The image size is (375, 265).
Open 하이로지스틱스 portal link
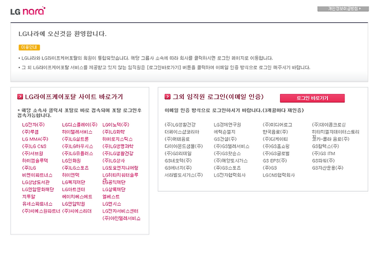tap(117, 139)
